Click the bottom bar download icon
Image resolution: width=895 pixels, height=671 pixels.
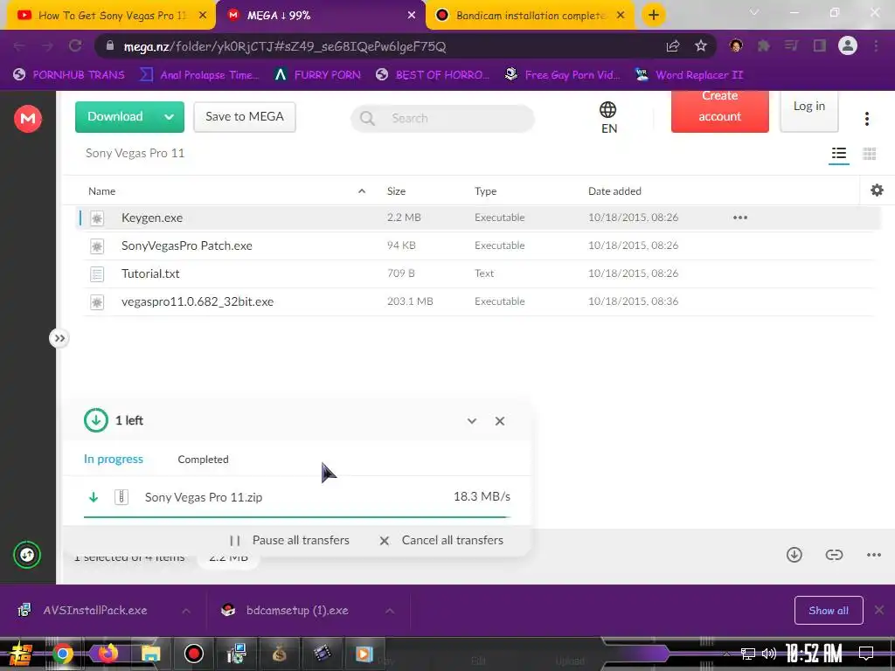[794, 555]
